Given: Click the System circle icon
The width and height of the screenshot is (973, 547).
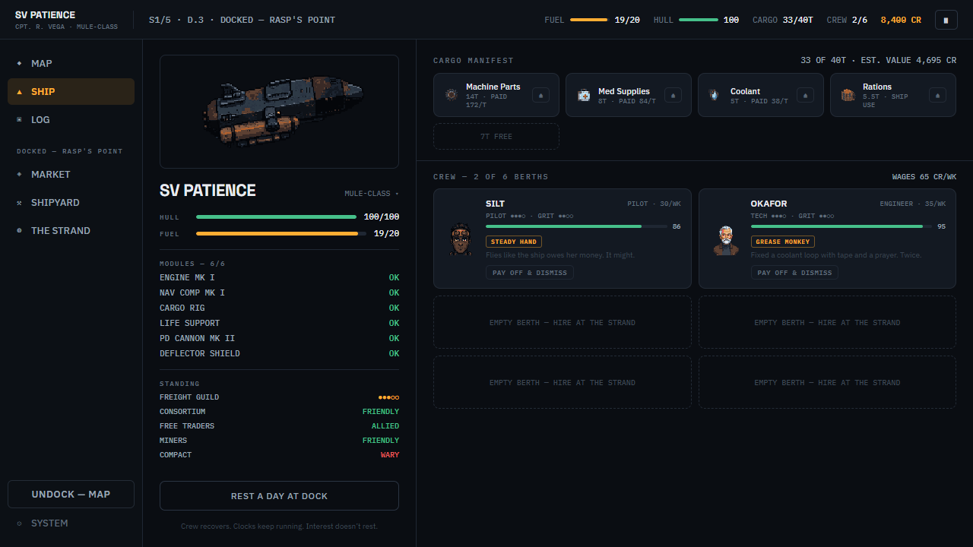Looking at the screenshot, I should click(19, 523).
